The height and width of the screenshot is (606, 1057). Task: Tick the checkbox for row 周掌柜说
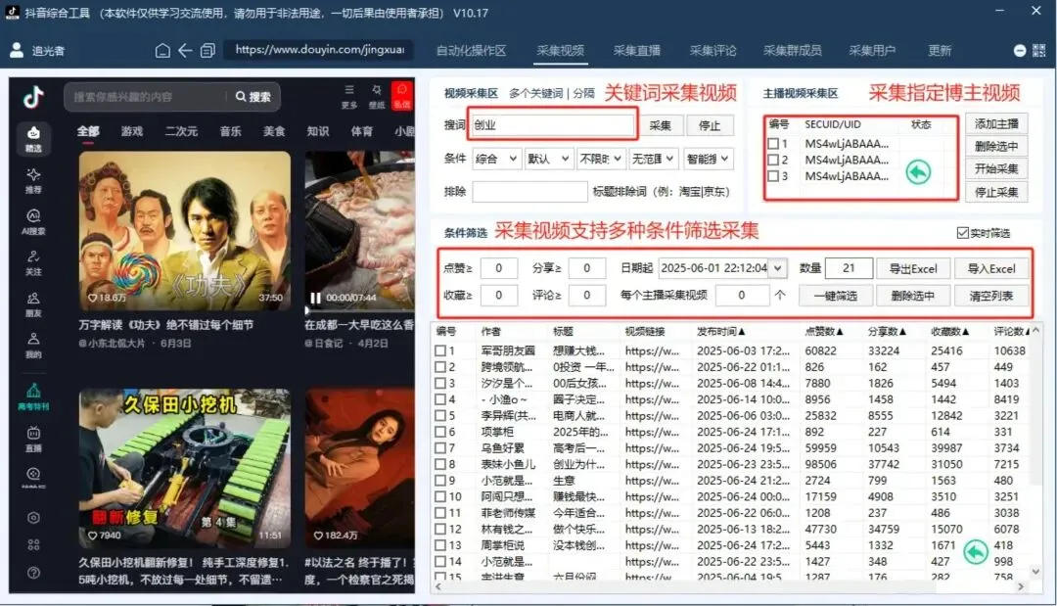(440, 544)
